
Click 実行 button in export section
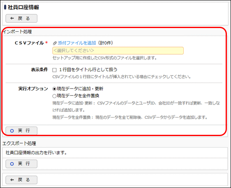[21, 164]
